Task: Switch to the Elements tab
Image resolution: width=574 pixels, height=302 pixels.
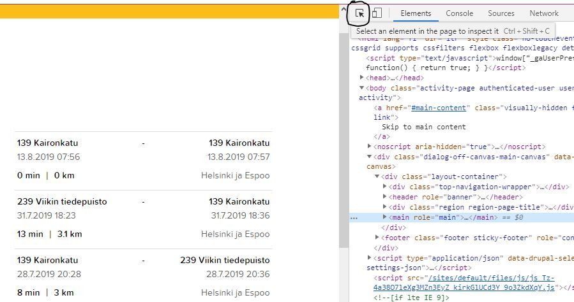Action: [416, 13]
